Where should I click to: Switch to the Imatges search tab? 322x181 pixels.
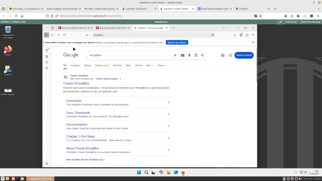75,65
